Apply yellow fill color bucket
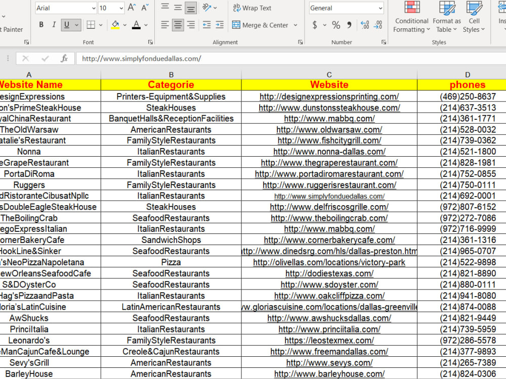Screen dimensions: 506x379 point(115,24)
